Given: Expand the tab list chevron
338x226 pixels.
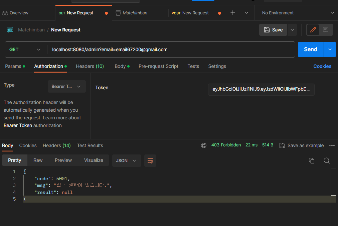Looking at the screenshot, I should (246, 13).
